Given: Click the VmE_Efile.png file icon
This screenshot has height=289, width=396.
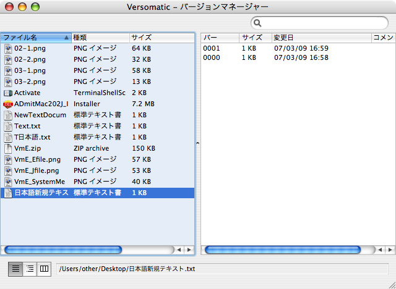Looking at the screenshot, I should 8,159.
